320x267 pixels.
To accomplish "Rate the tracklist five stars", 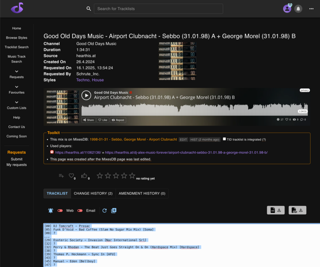I will pyautogui.click(x=132, y=176).
